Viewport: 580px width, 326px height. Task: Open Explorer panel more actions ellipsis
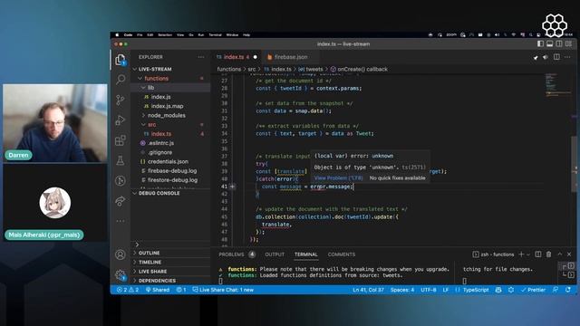pos(201,57)
